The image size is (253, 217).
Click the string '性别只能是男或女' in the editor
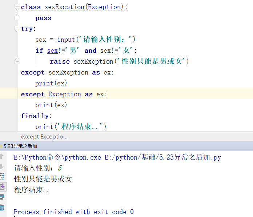(150, 61)
